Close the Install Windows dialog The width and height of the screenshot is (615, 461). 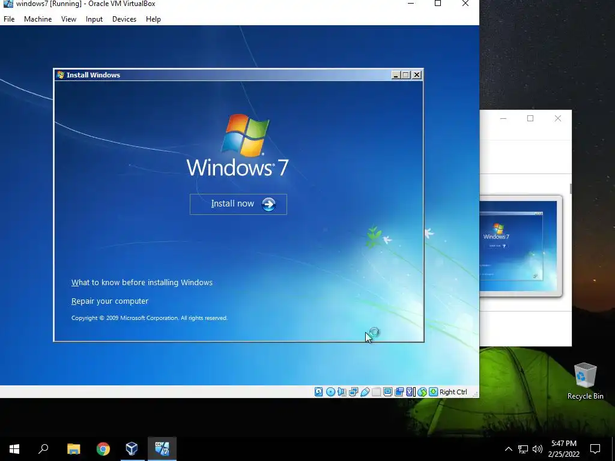[417, 75]
